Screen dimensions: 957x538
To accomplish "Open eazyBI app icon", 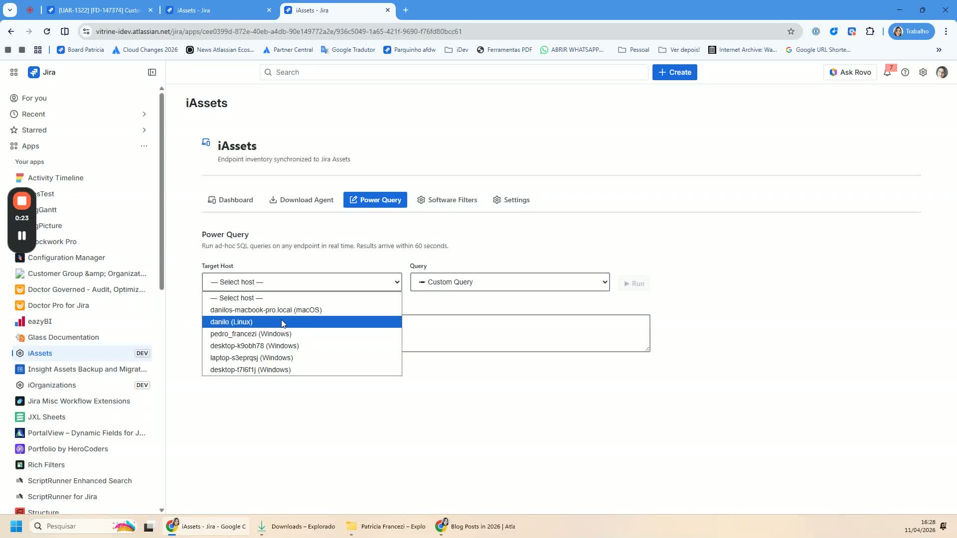I will point(20,321).
